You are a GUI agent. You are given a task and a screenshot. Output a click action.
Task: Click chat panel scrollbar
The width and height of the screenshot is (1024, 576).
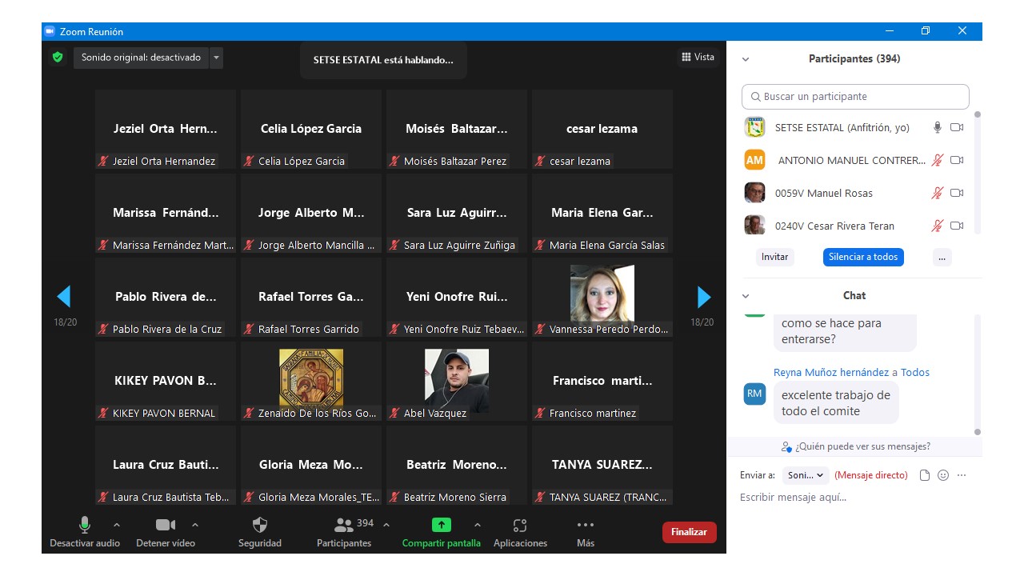click(978, 374)
